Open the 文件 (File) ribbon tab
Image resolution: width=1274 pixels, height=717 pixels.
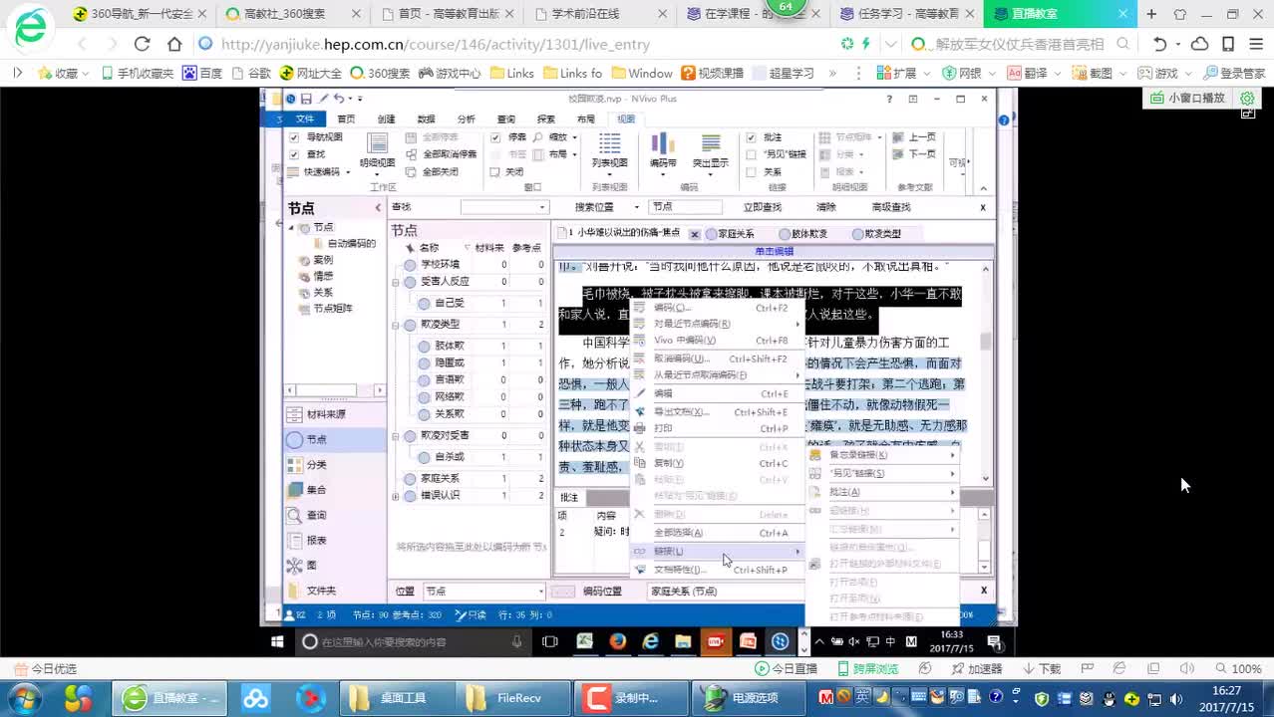[304, 119]
